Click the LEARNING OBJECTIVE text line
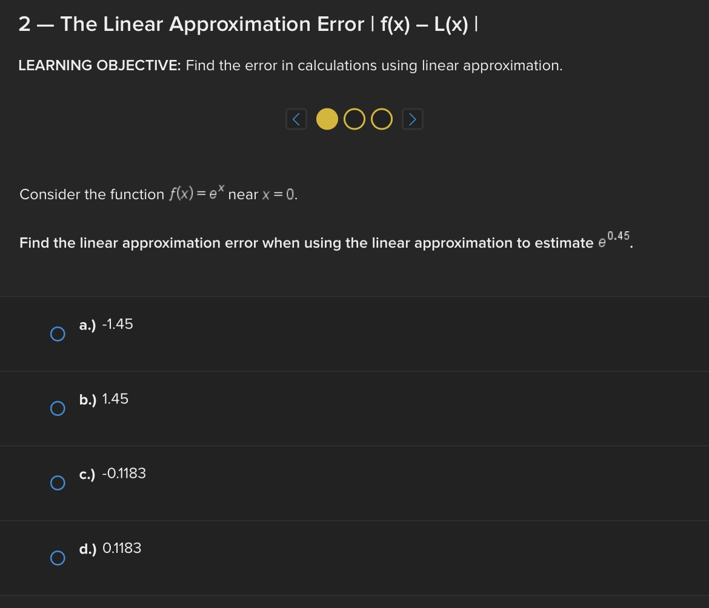Screen dimensions: 709x608 (x=290, y=65)
